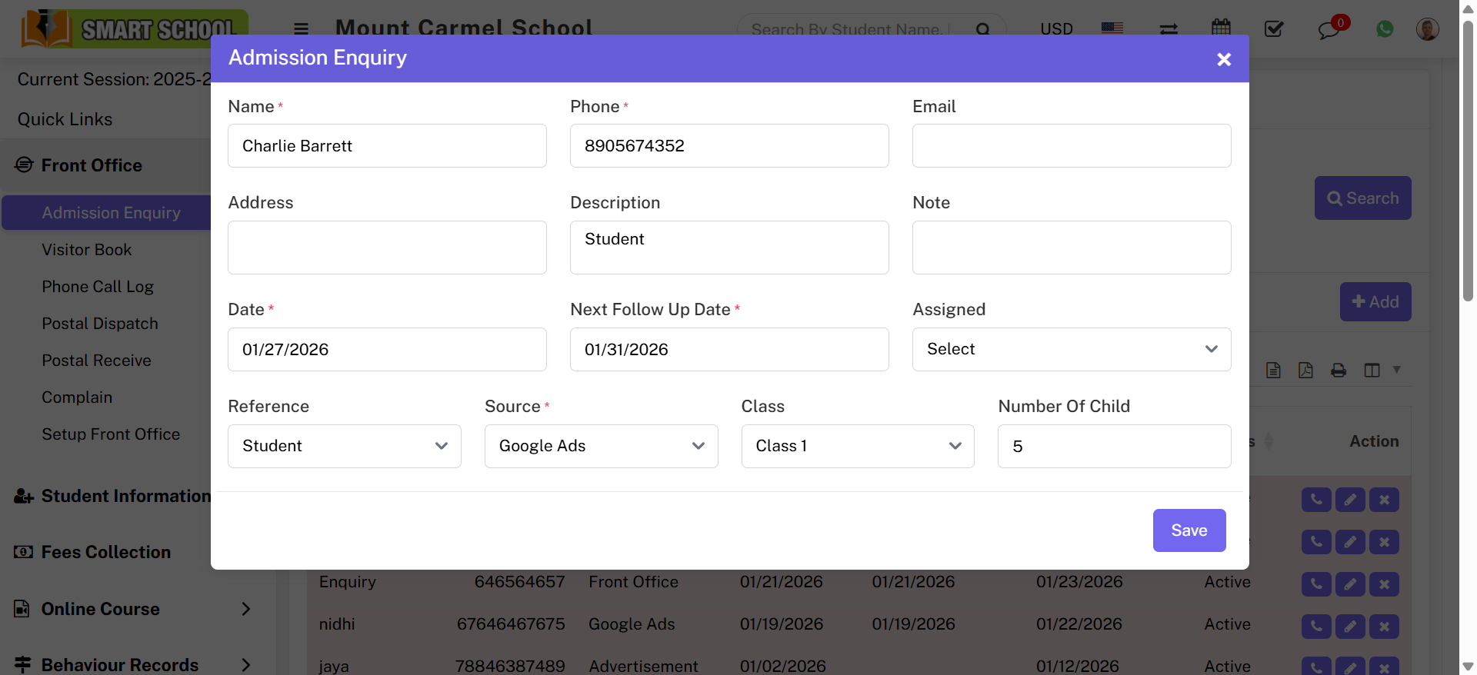This screenshot has height=675, width=1477.
Task: Click the user profile avatar
Action: 1427,29
